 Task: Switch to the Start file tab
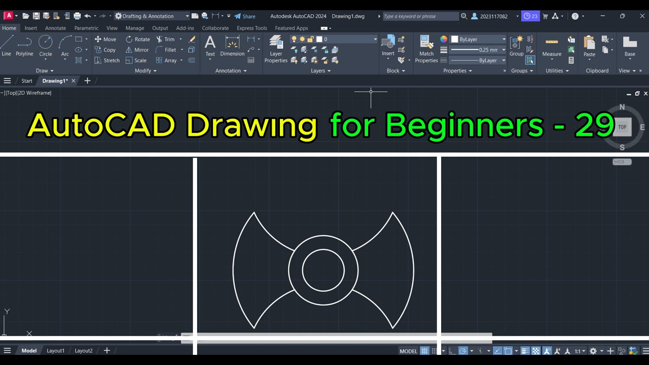[27, 81]
